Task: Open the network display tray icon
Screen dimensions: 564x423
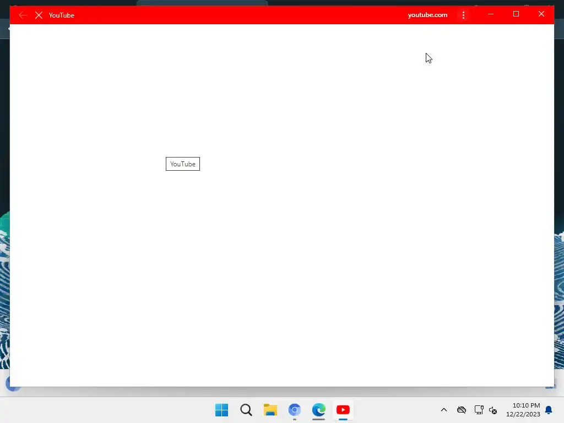Action: (x=479, y=410)
